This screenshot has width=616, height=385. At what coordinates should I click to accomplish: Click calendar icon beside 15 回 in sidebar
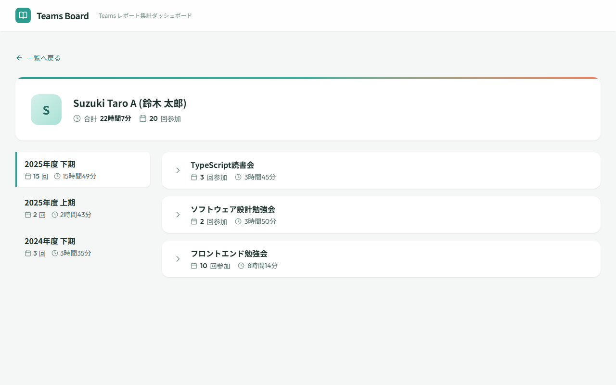(28, 176)
